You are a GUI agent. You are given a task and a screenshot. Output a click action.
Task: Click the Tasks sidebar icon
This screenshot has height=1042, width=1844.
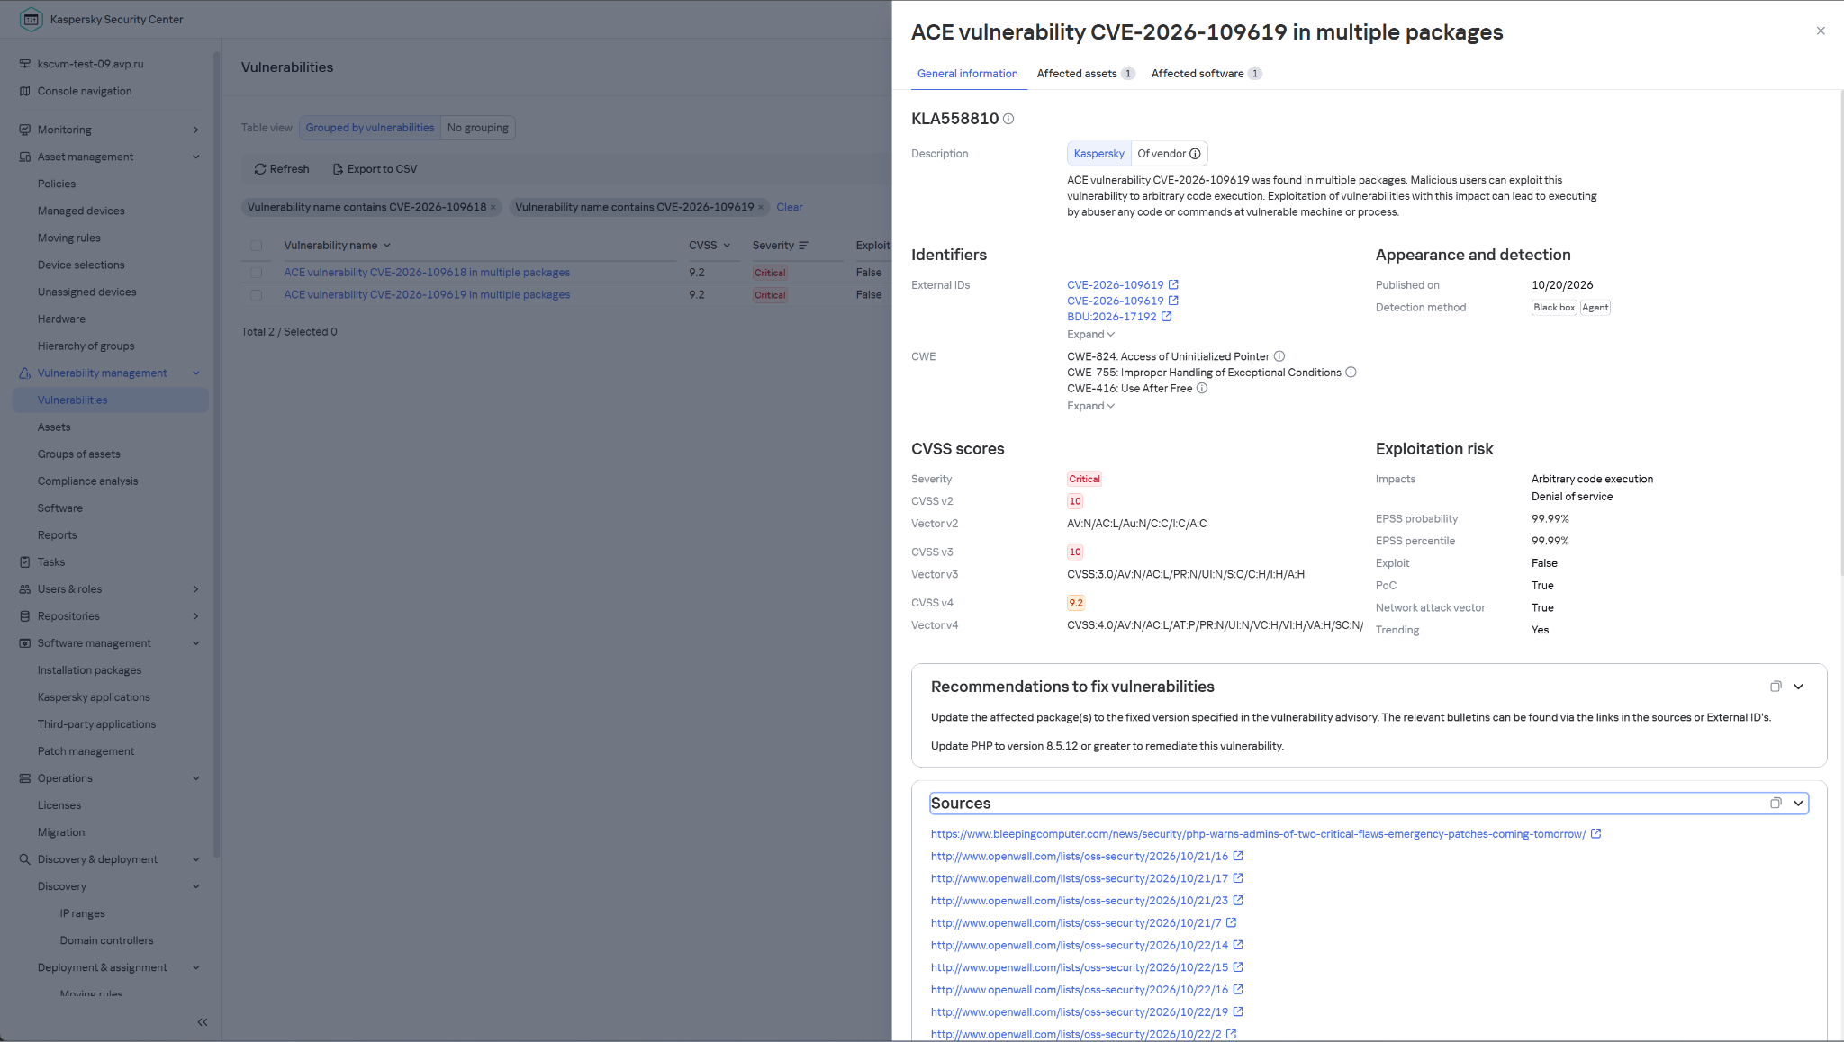(25, 562)
